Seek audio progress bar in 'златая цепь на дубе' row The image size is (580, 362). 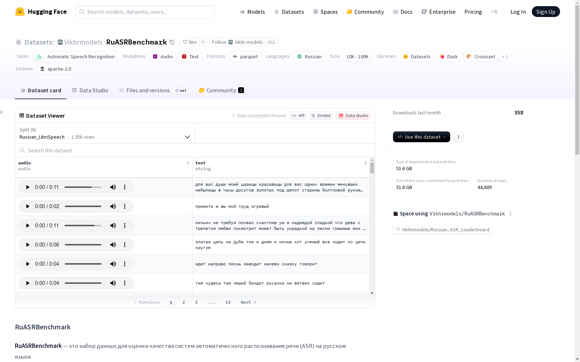(83, 245)
